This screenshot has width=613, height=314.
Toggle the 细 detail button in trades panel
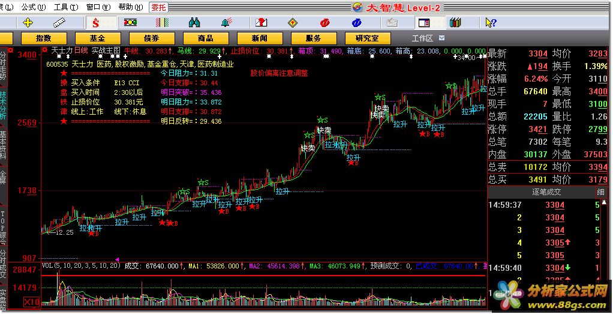(600, 192)
